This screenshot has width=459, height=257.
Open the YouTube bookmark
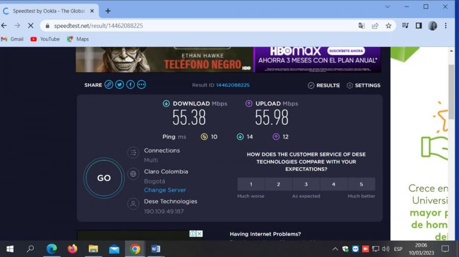pos(45,39)
